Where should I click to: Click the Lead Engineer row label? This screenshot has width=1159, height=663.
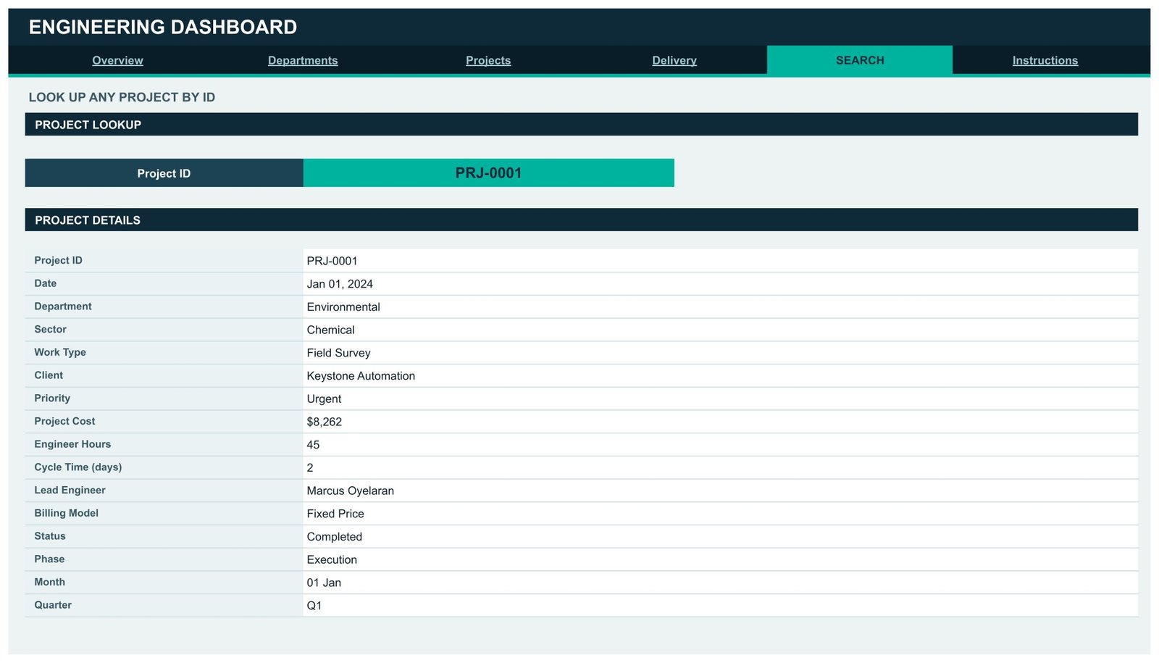pos(70,490)
